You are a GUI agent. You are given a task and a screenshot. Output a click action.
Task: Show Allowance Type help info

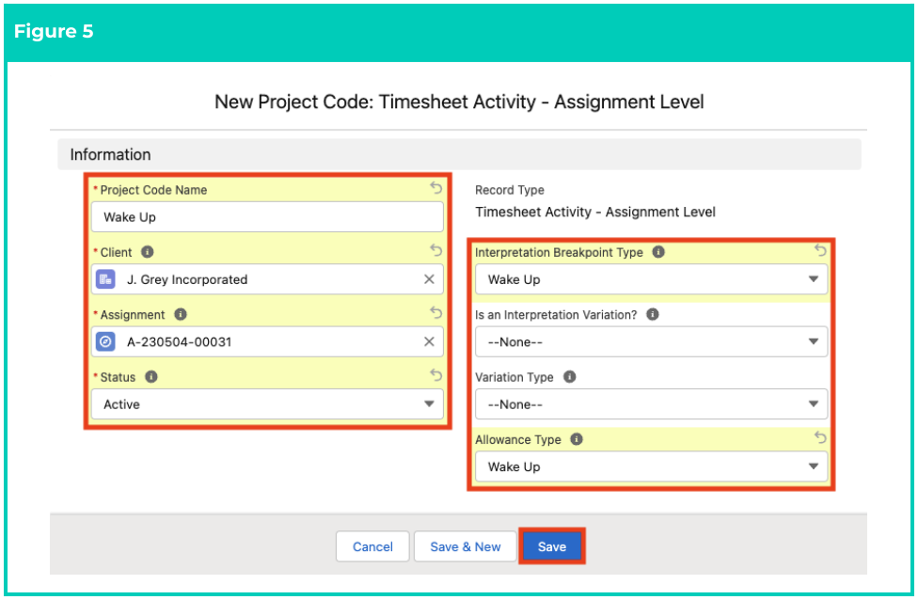coord(577,439)
